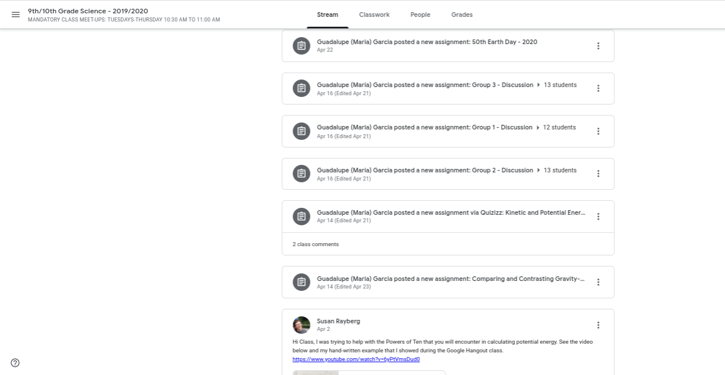725x375 pixels.
Task: Click Susan Rayberg's profile picture
Action: coord(301,325)
